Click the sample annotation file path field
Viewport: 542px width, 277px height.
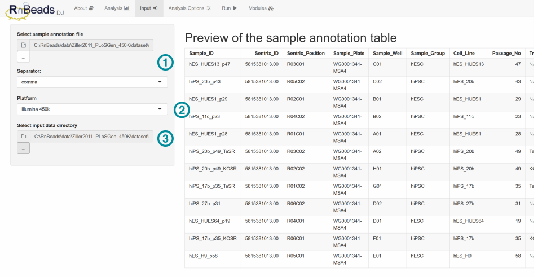click(91, 46)
